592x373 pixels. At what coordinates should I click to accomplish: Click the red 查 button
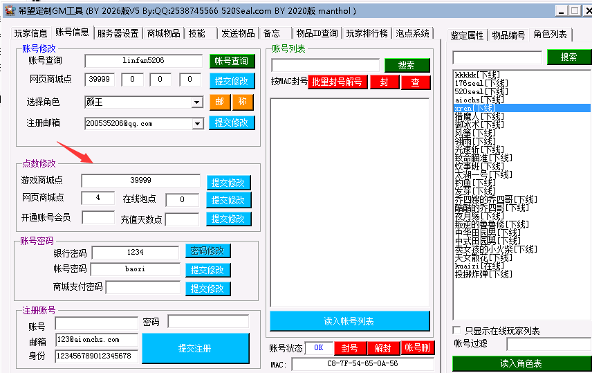point(416,82)
